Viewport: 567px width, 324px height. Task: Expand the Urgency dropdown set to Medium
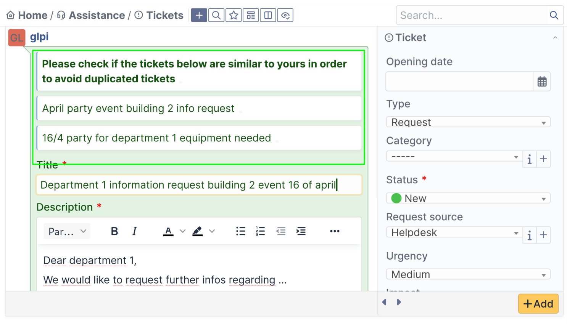(468, 274)
